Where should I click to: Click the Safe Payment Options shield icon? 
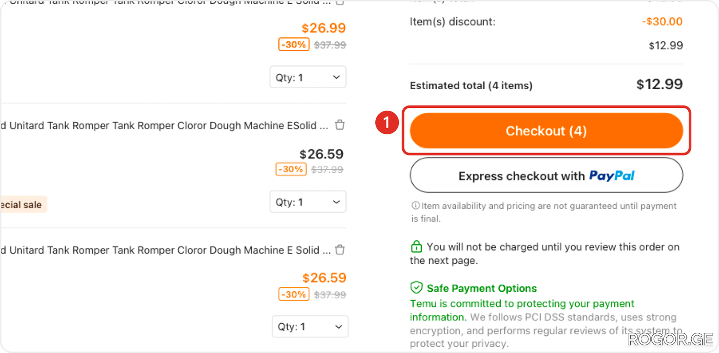click(x=416, y=288)
